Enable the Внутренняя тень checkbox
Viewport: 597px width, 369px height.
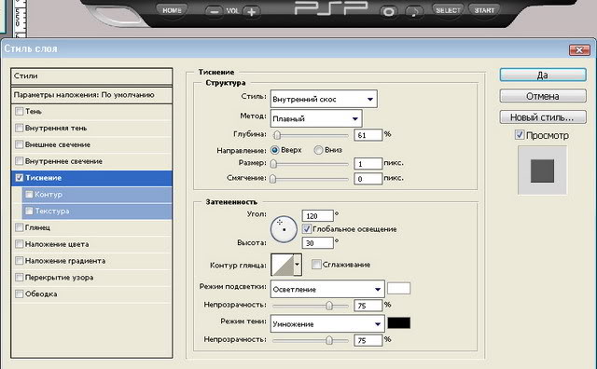[19, 128]
